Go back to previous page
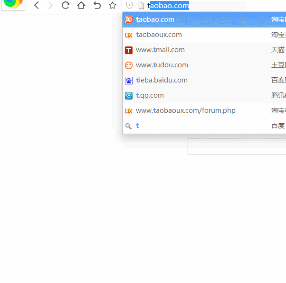Image resolution: width=286 pixels, height=283 pixels. click(37, 5)
